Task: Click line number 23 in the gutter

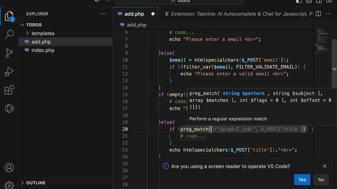Action: click(x=125, y=150)
